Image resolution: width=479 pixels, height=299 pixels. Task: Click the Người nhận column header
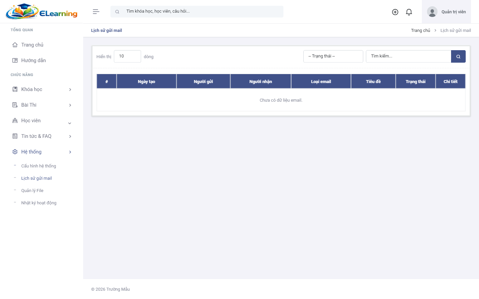tap(261, 81)
